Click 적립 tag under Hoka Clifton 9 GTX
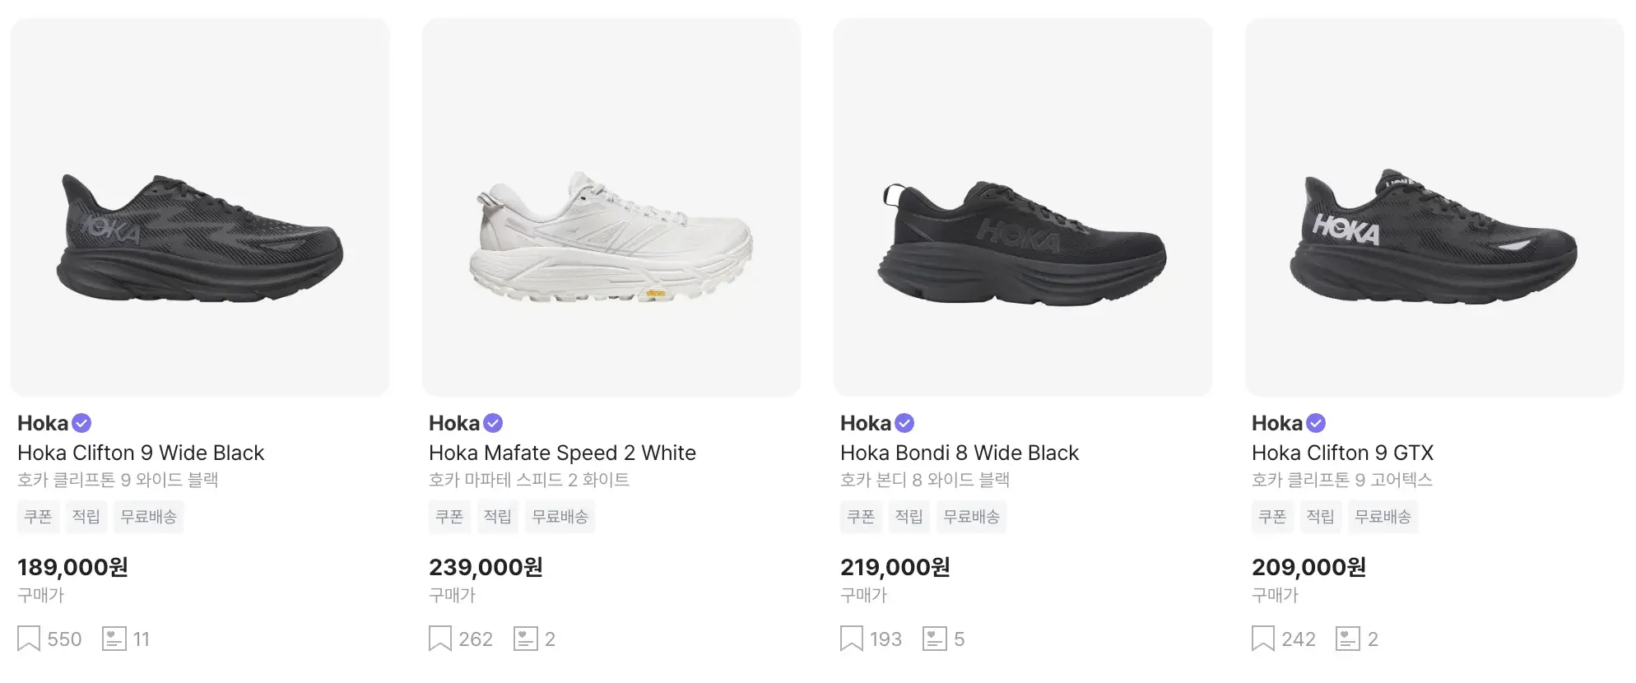Image resolution: width=1636 pixels, height=683 pixels. [x=1320, y=517]
